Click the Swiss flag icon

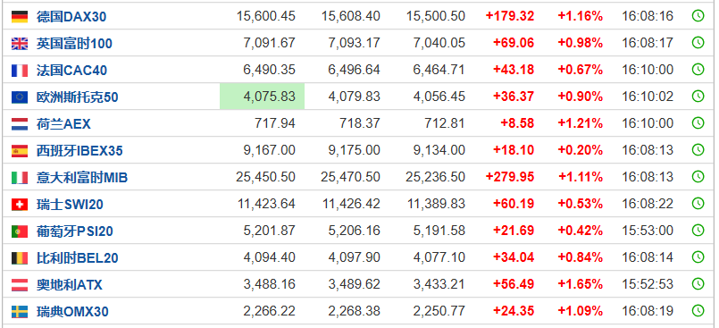(20, 205)
